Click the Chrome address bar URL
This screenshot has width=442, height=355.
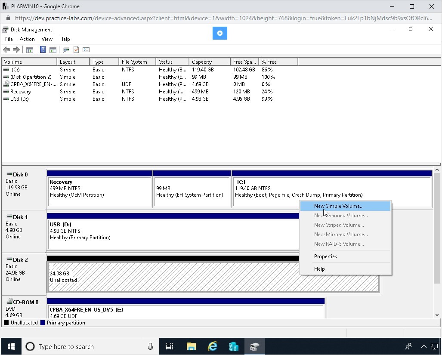[x=223, y=19]
